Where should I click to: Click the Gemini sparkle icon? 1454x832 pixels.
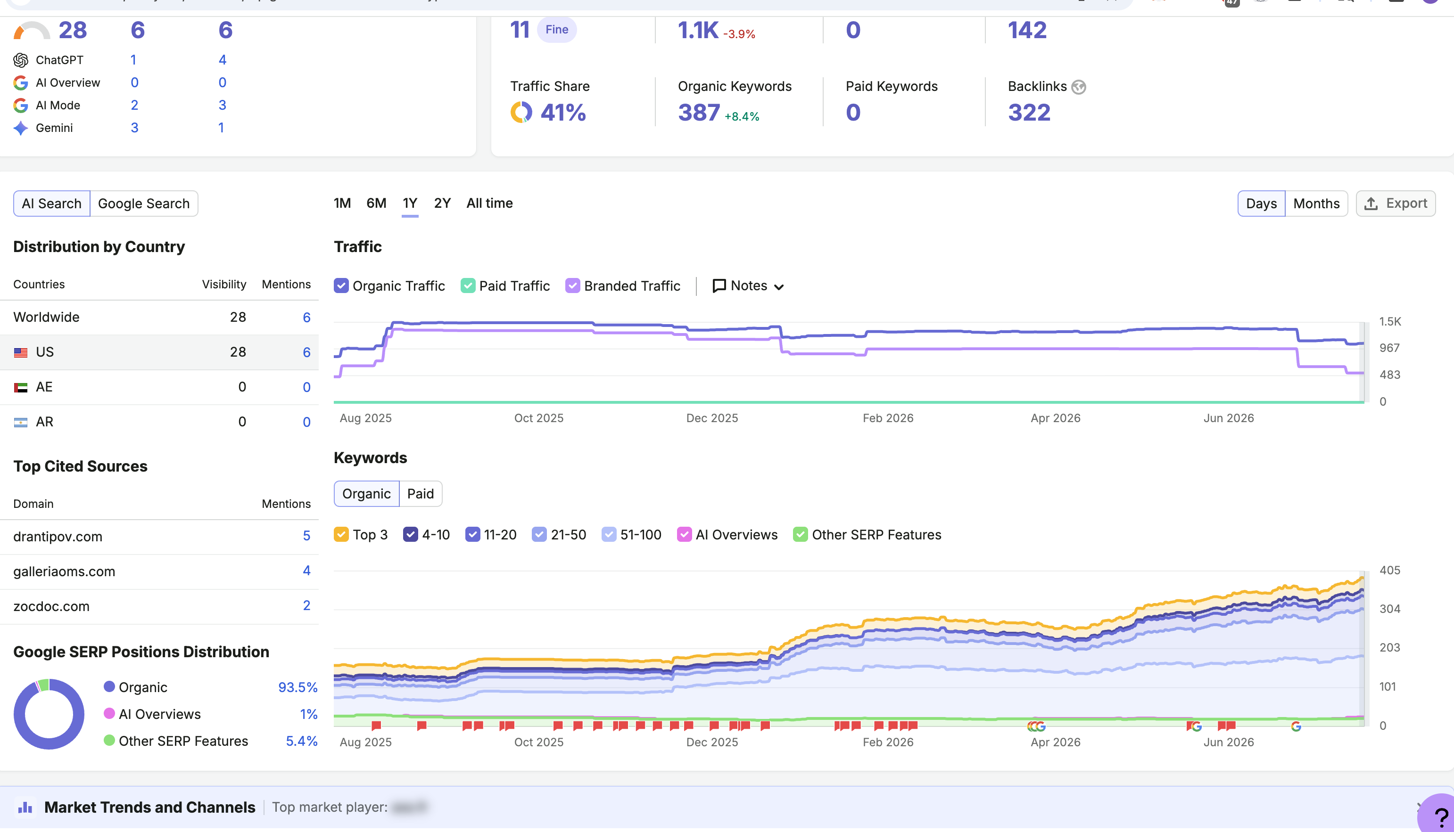click(x=21, y=128)
